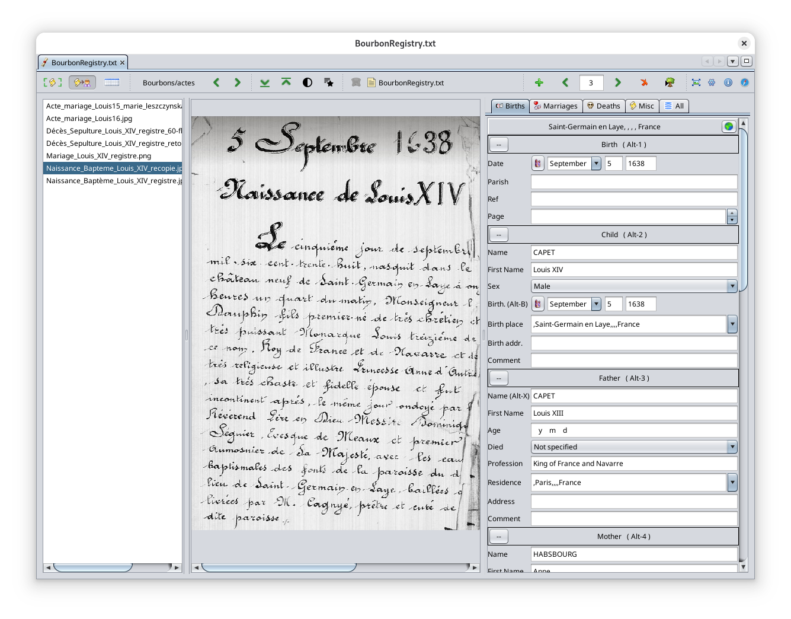
Task: Switch to the All tab
Action: [x=674, y=106]
